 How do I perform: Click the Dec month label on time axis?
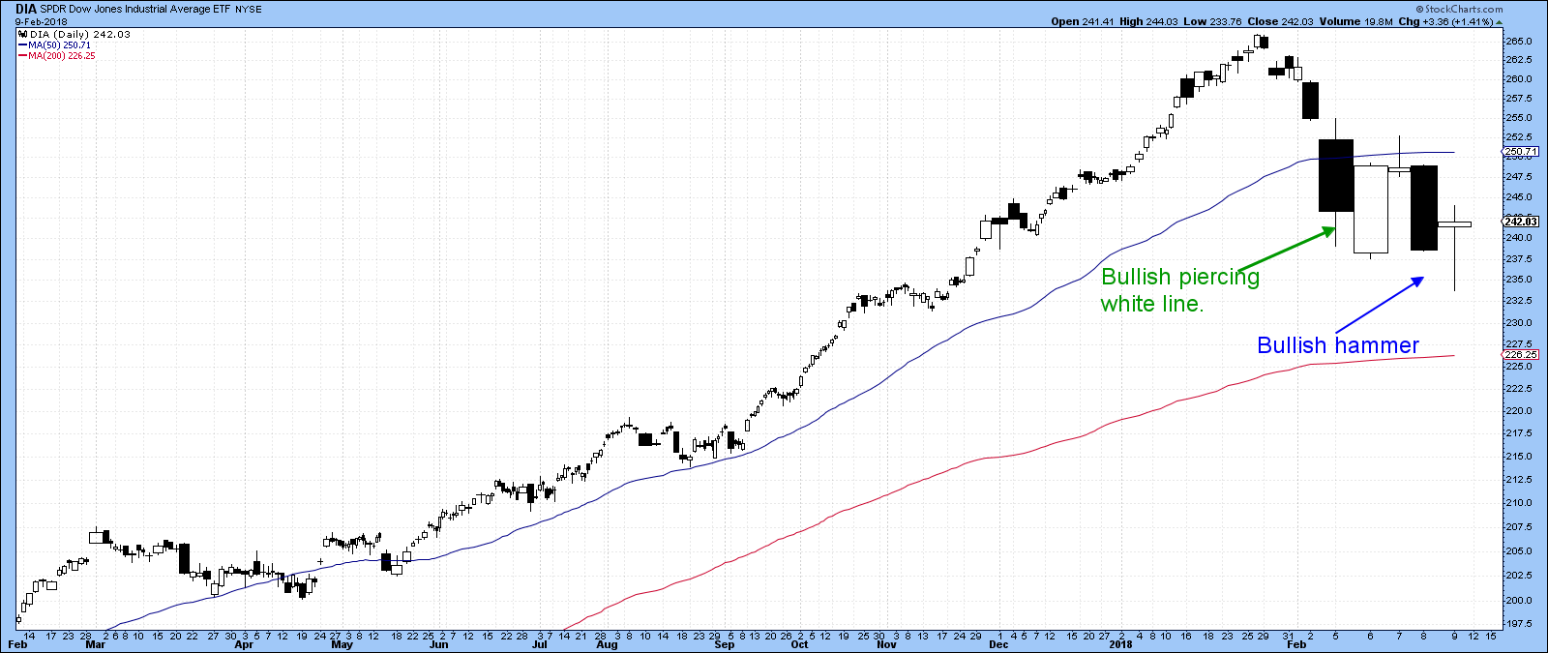point(998,644)
